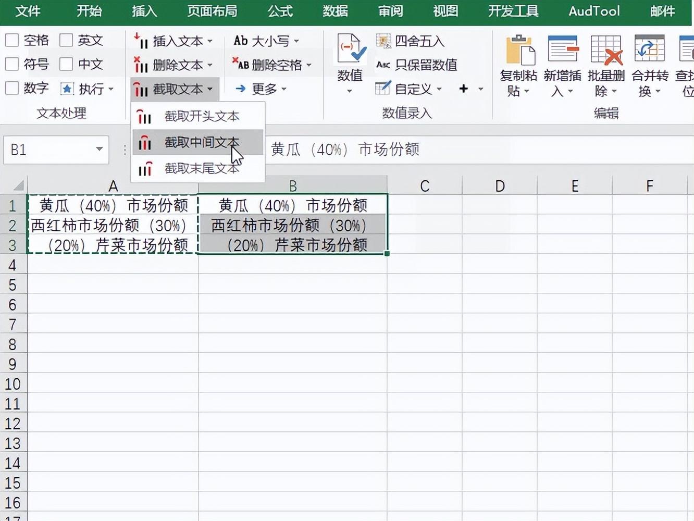Switch to the 视图 tab
The width and height of the screenshot is (694, 521).
tap(445, 11)
